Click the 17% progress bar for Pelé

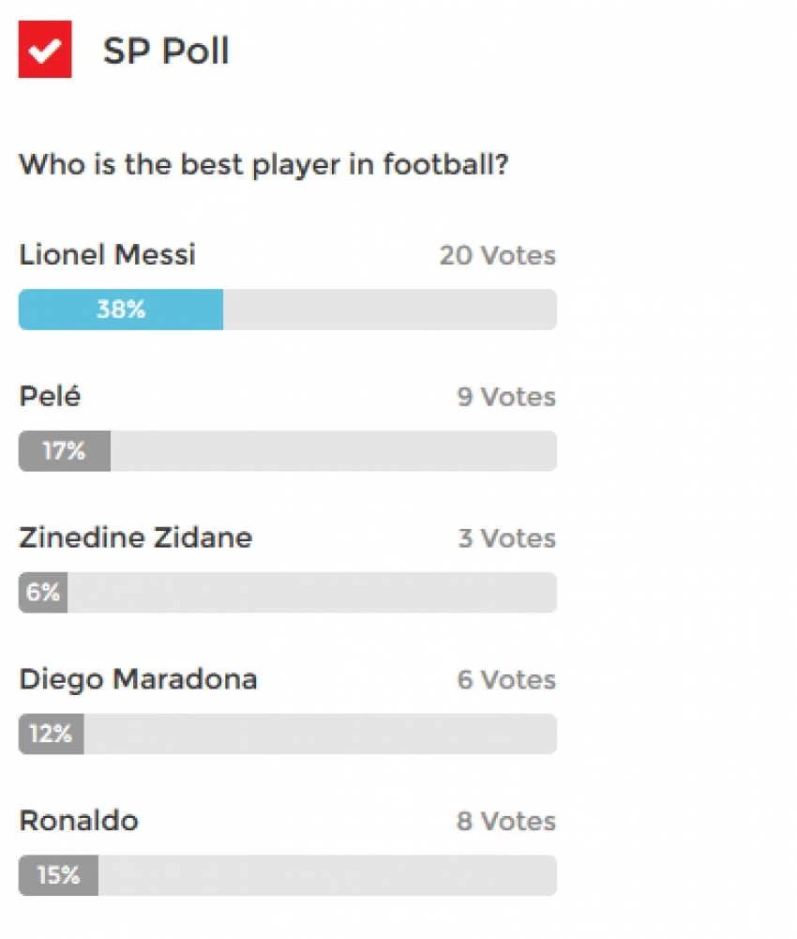65,451
